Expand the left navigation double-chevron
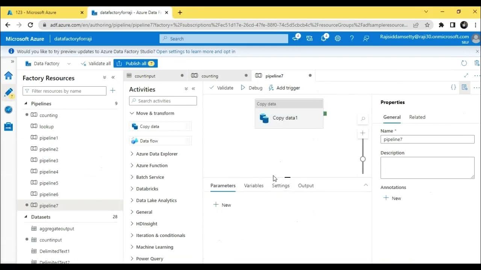The image size is (481, 270). [12, 61]
